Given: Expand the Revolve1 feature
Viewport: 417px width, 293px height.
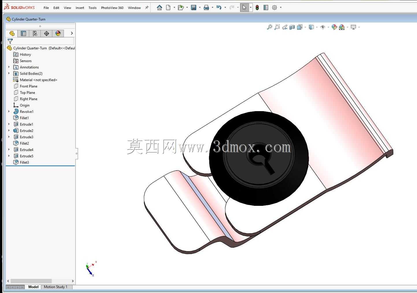Looking at the screenshot, I should click(x=9, y=111).
